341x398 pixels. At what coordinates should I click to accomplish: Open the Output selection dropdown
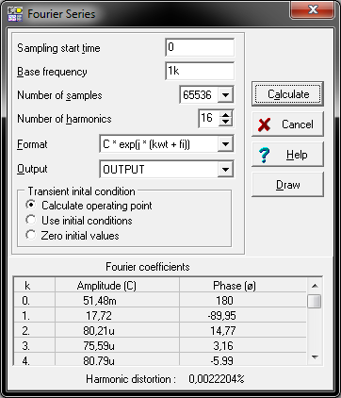(x=225, y=169)
